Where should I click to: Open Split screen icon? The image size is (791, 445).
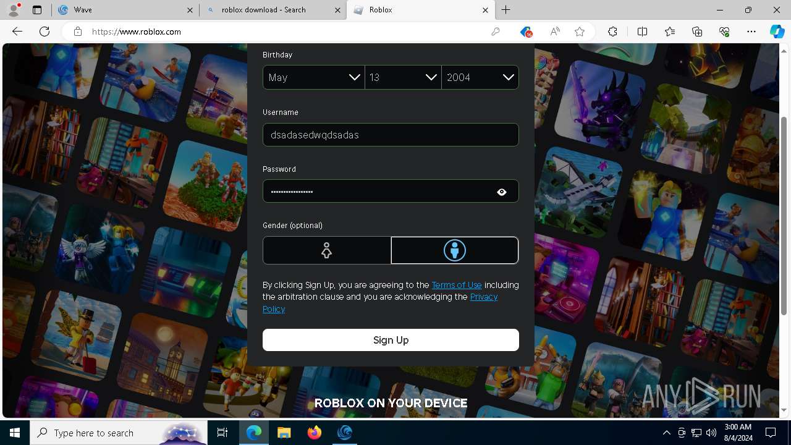[x=642, y=32]
